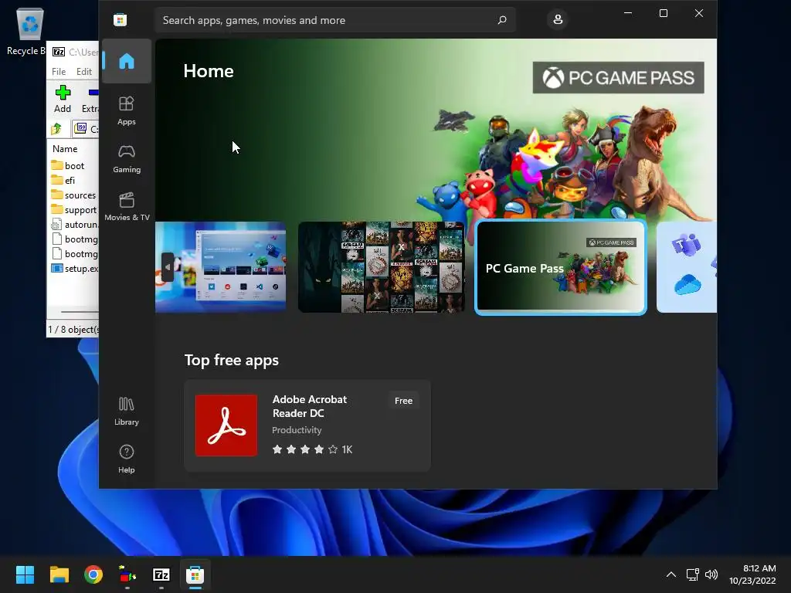This screenshot has width=791, height=593.
Task: Open the volume control tray icon
Action: (x=711, y=574)
